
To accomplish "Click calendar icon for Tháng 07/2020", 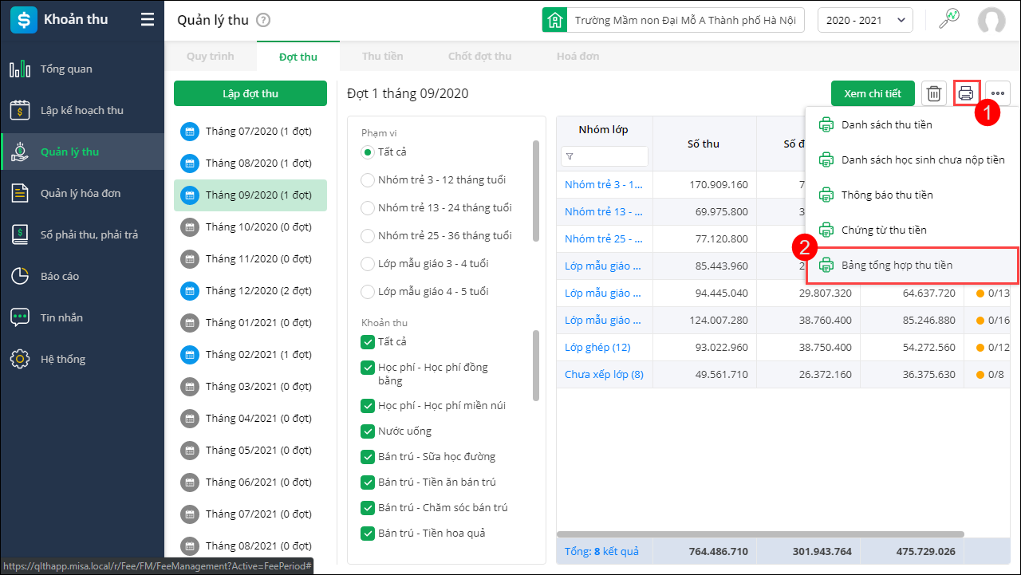I will click(189, 132).
